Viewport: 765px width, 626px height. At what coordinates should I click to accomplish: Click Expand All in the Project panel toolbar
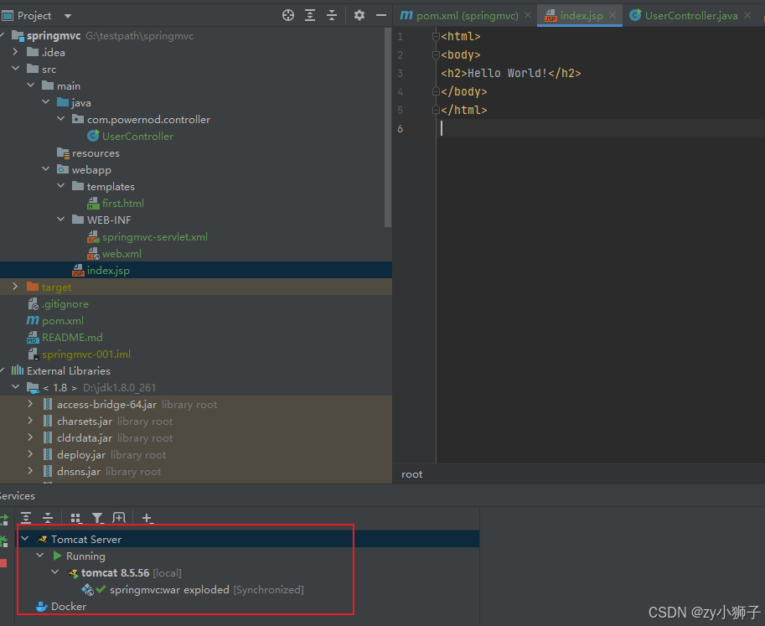click(x=310, y=14)
